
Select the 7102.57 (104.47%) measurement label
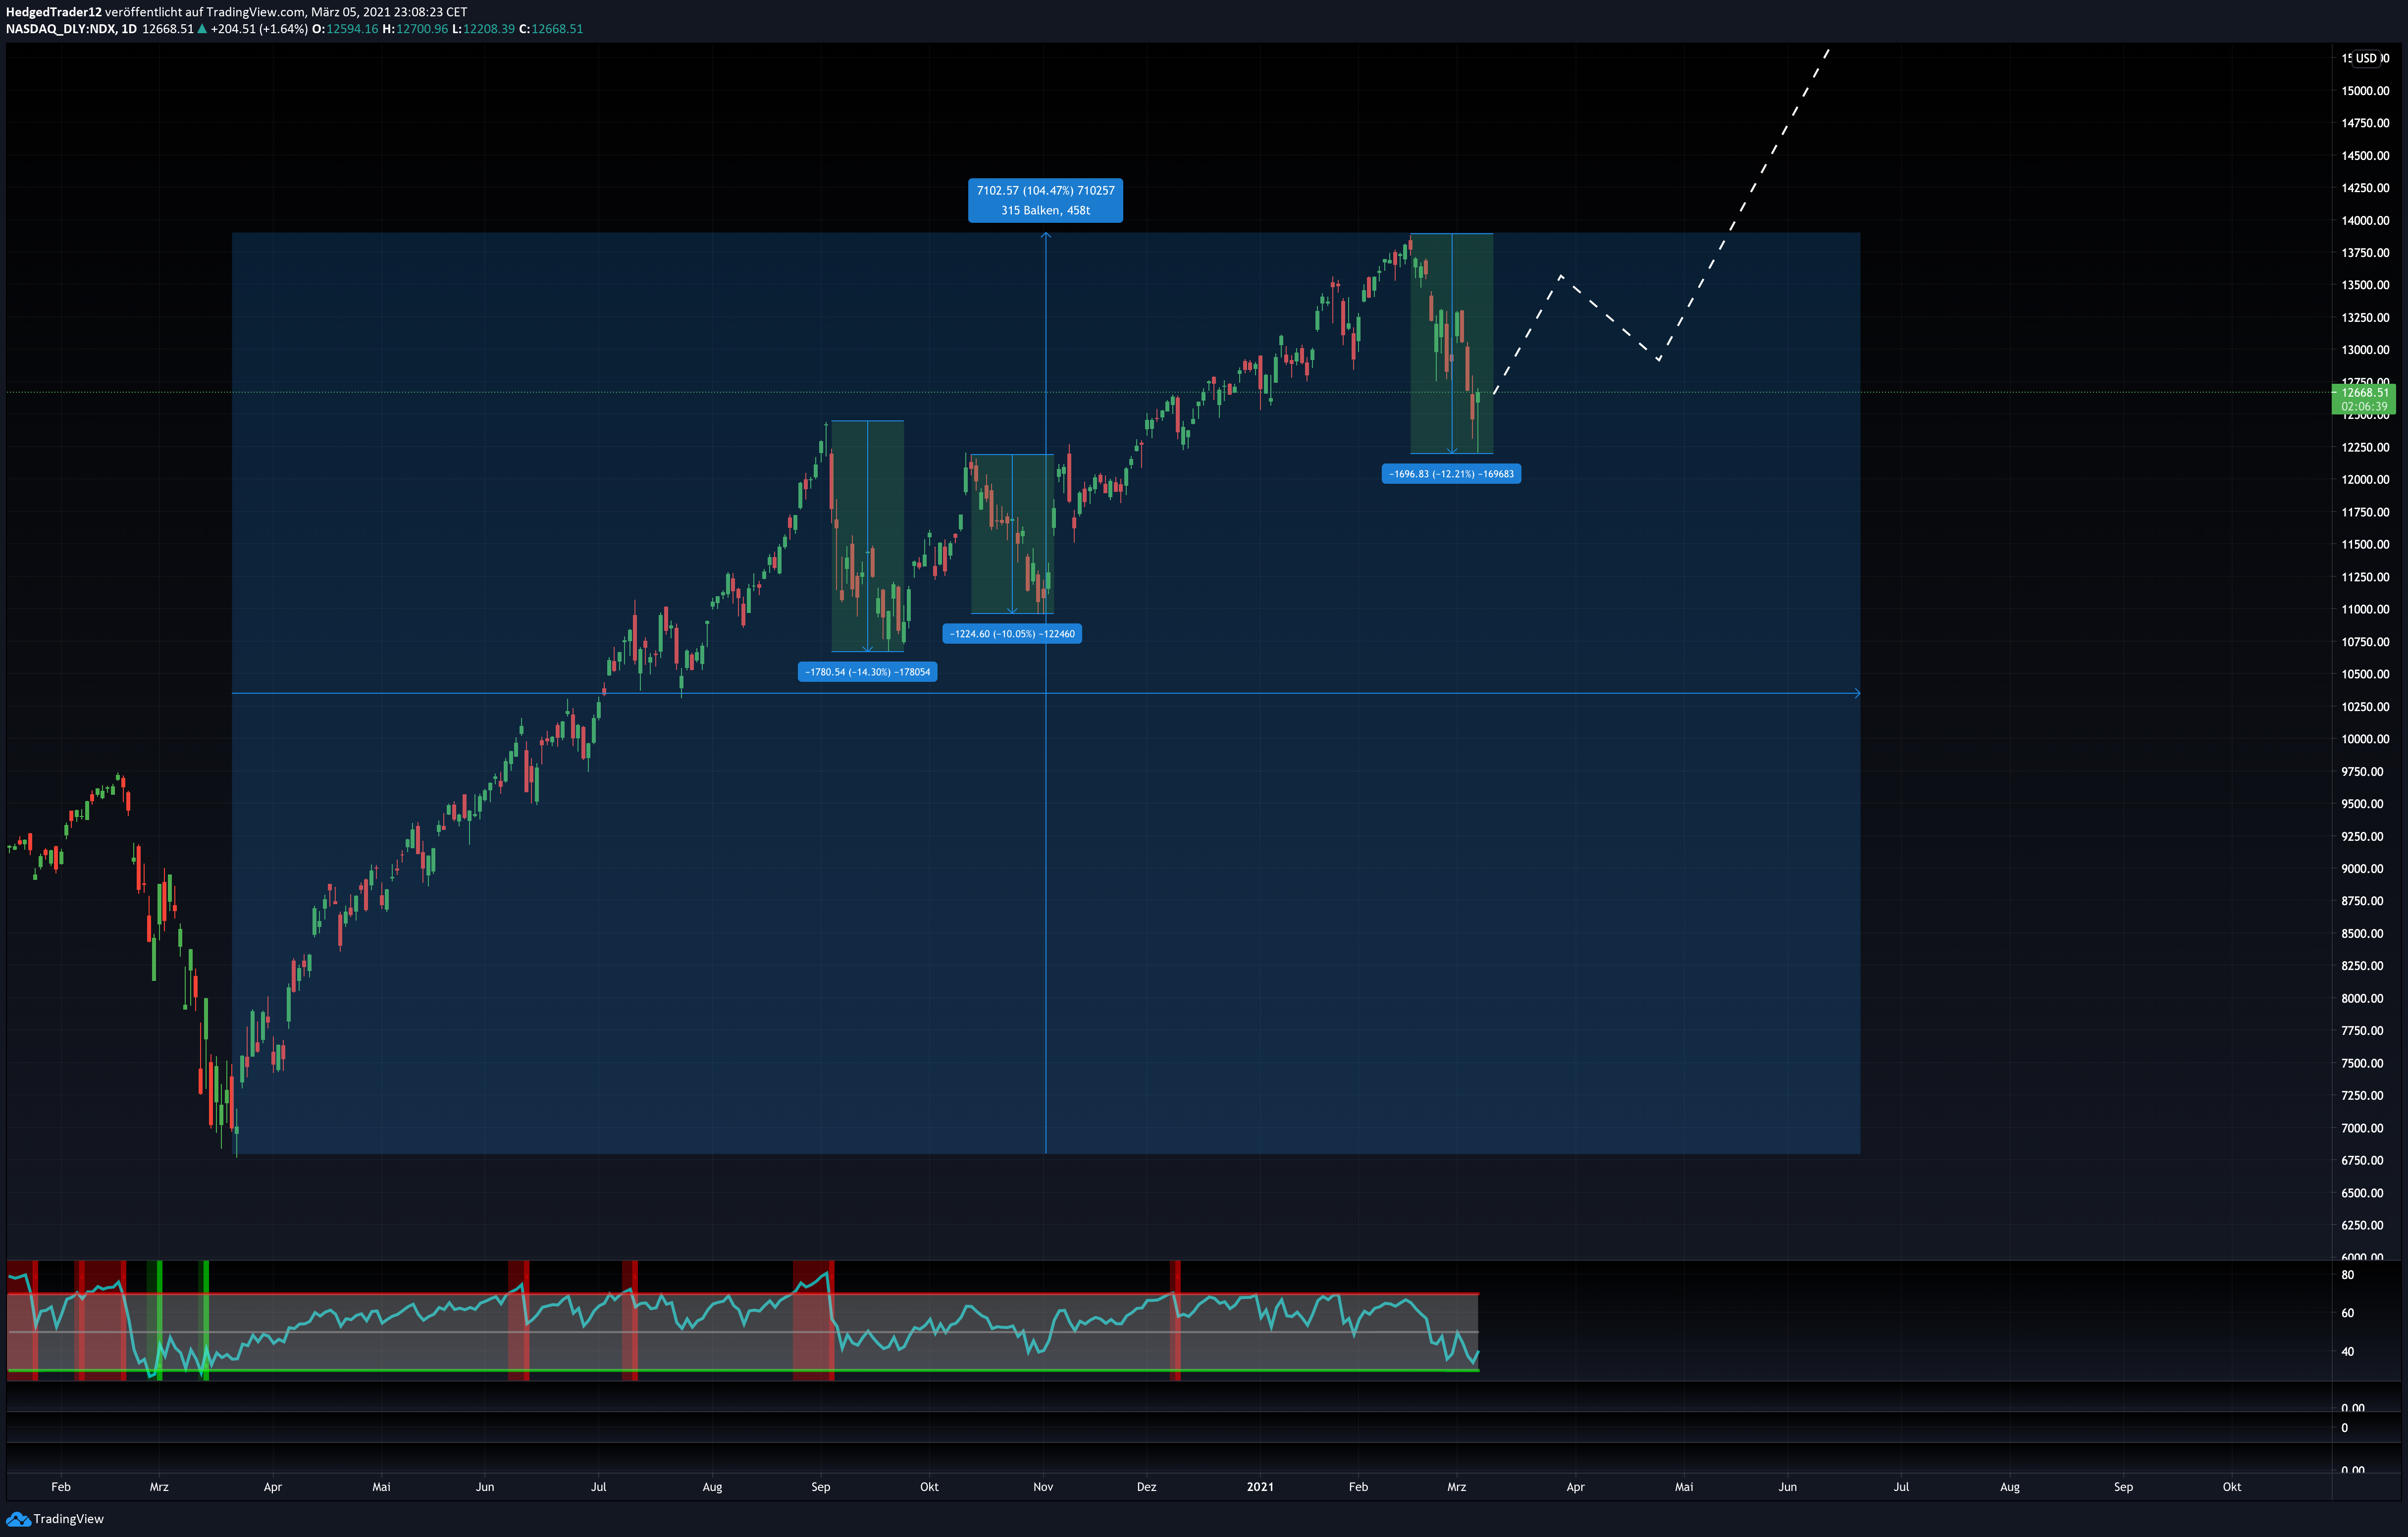point(1045,200)
